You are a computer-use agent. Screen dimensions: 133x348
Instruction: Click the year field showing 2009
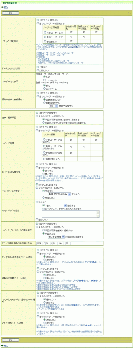(39, 243)
